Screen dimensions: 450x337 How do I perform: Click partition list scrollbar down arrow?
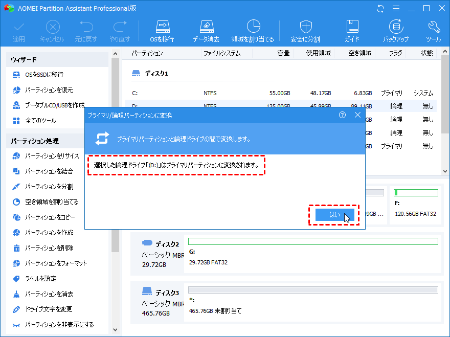coord(445,171)
